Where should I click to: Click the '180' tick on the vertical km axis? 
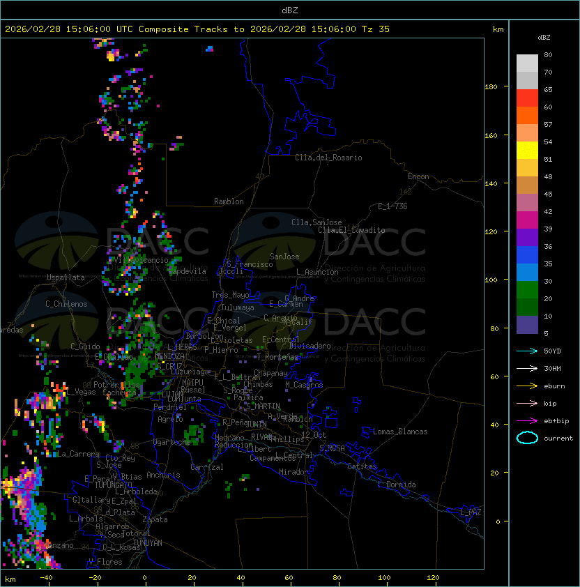click(x=491, y=87)
